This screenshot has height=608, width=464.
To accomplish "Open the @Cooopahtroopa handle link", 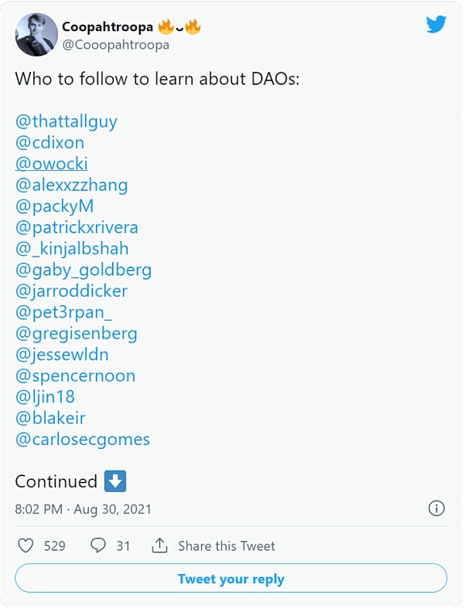I will 115,44.
